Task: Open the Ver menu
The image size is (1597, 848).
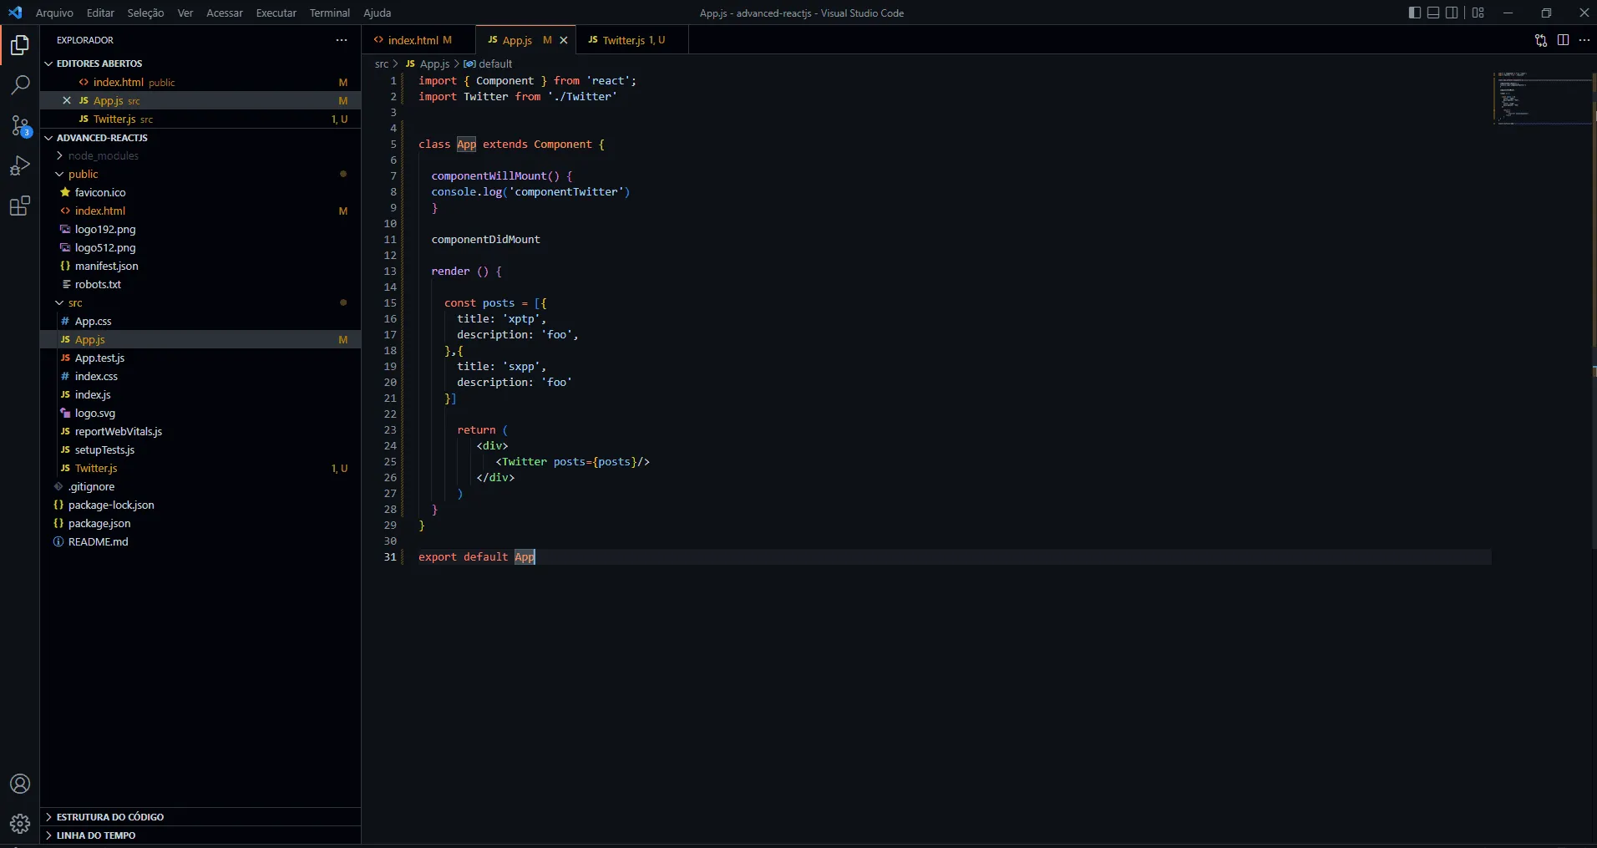Action: click(185, 13)
